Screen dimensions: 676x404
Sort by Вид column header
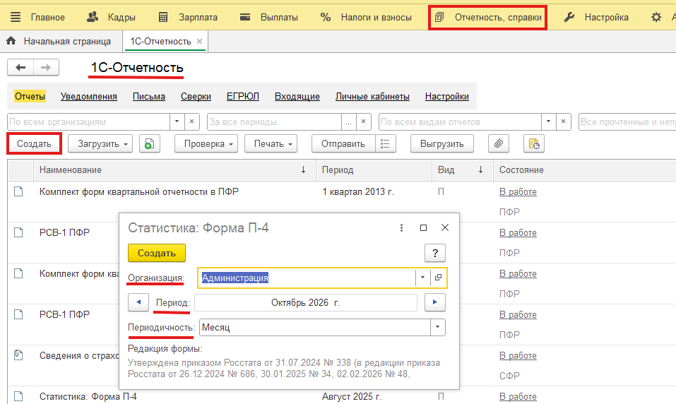tap(463, 170)
